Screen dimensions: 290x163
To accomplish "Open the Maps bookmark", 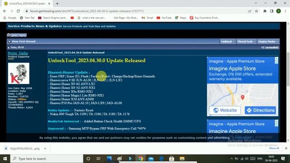I will [x=181, y=18].
